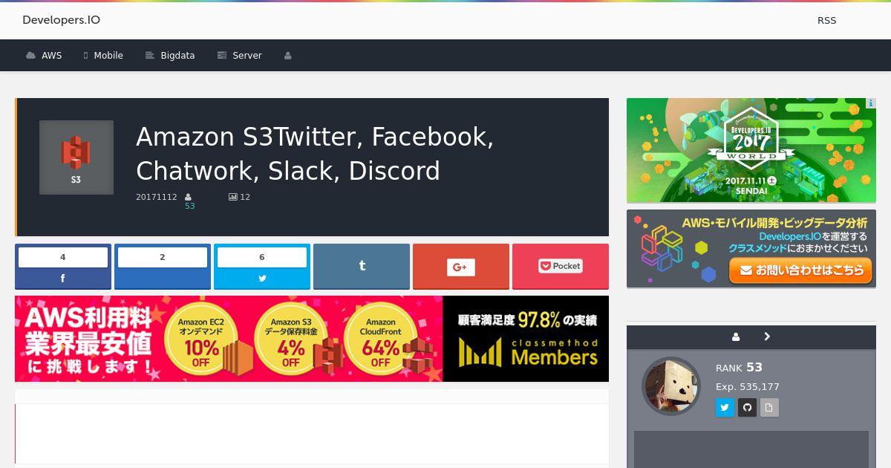Click the author person icon by date
The height and width of the screenshot is (468, 891).
(188, 197)
